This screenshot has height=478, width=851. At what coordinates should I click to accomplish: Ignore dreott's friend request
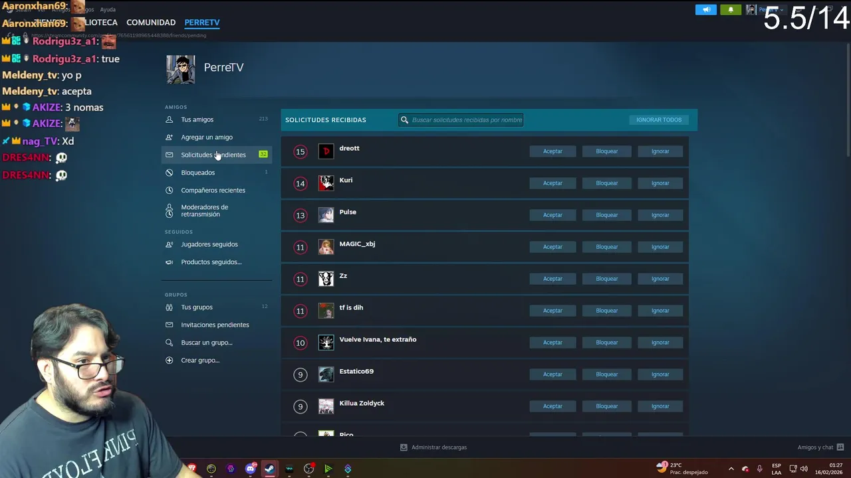coord(660,151)
